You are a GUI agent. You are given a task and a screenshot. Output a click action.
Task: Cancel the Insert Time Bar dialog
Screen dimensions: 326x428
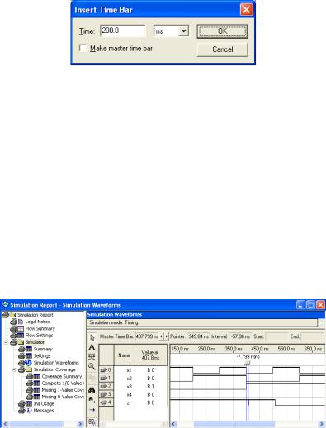[x=222, y=49]
